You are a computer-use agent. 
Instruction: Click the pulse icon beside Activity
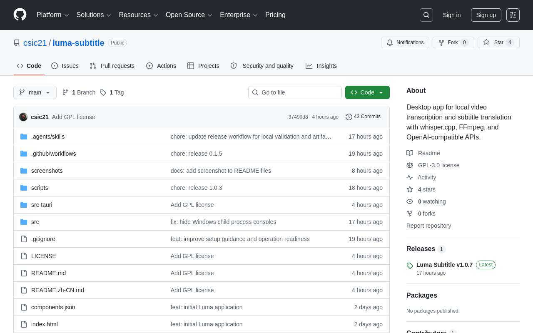click(410, 177)
